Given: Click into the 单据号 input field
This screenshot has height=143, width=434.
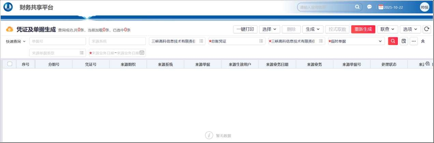Looking at the screenshot, I should 57,41.
